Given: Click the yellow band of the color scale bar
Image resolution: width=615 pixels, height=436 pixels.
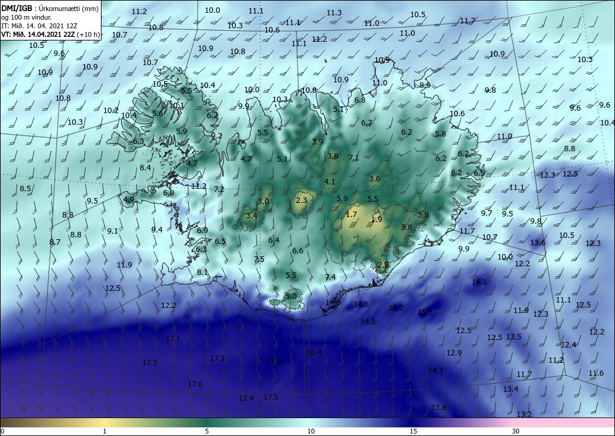Looking at the screenshot, I should tap(105, 422).
